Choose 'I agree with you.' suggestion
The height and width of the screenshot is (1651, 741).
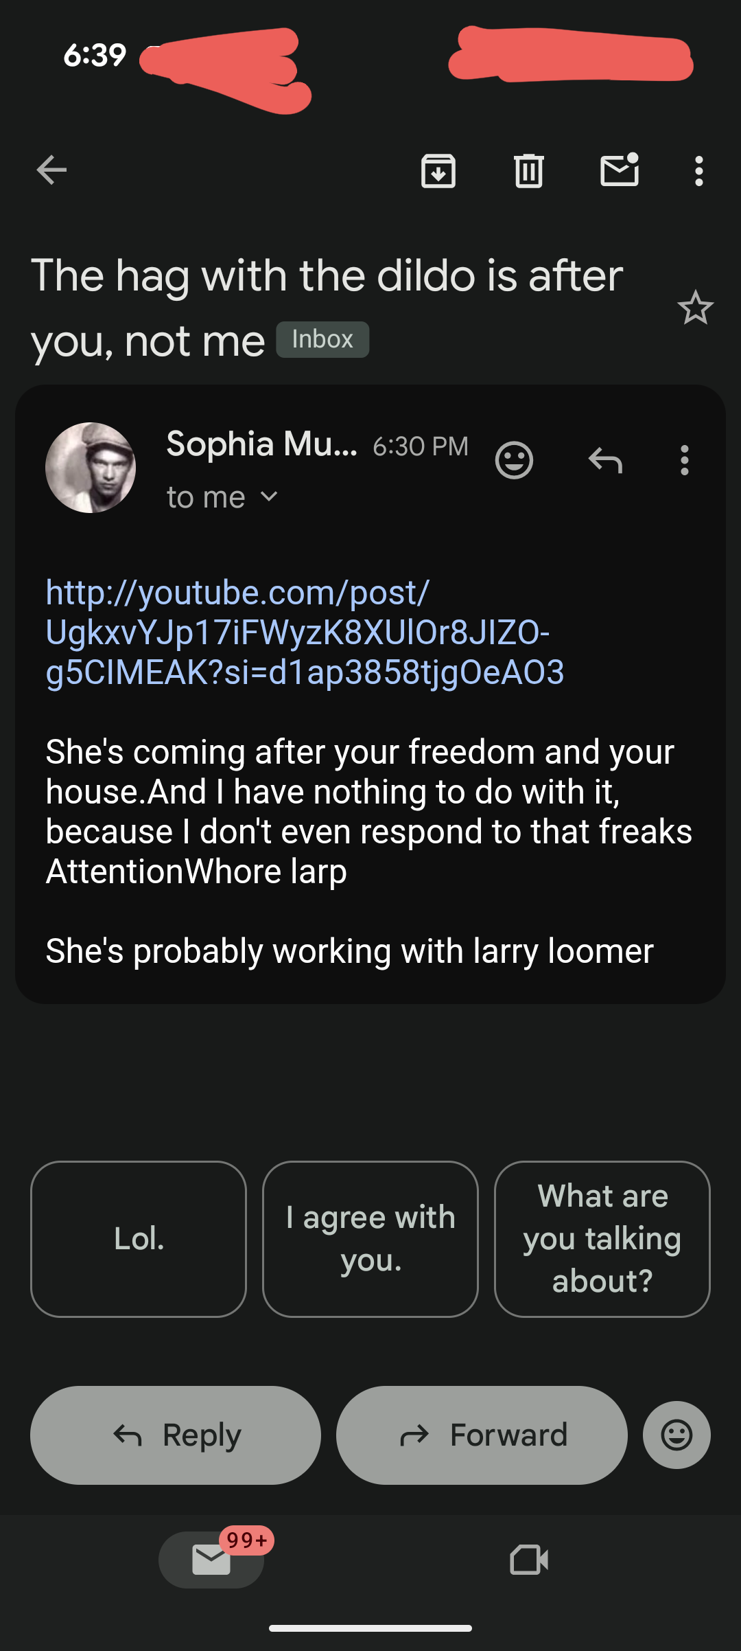[370, 1239]
